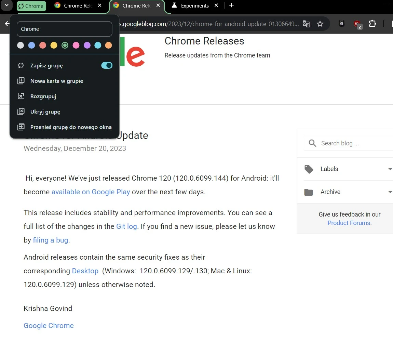Select the pink group color
The width and height of the screenshot is (393, 339).
76,45
